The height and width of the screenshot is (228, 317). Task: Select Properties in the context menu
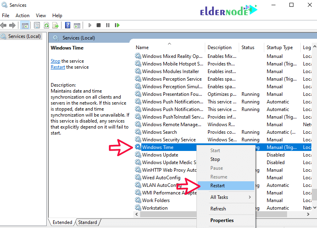(222, 220)
